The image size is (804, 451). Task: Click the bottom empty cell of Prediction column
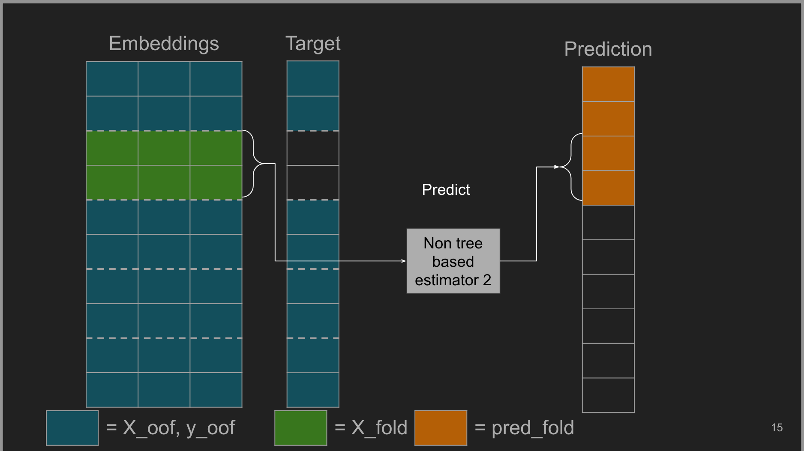pos(608,395)
